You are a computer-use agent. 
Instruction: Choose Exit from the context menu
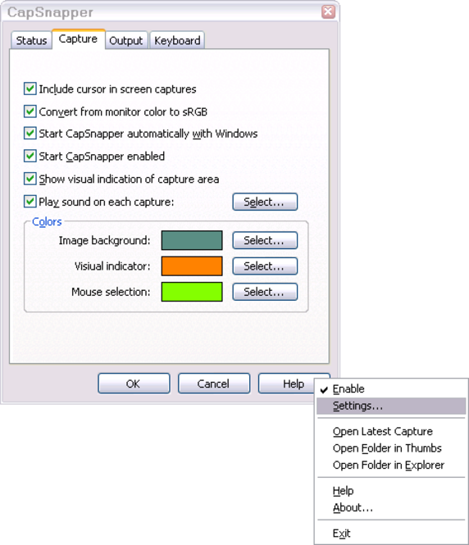pos(391,534)
